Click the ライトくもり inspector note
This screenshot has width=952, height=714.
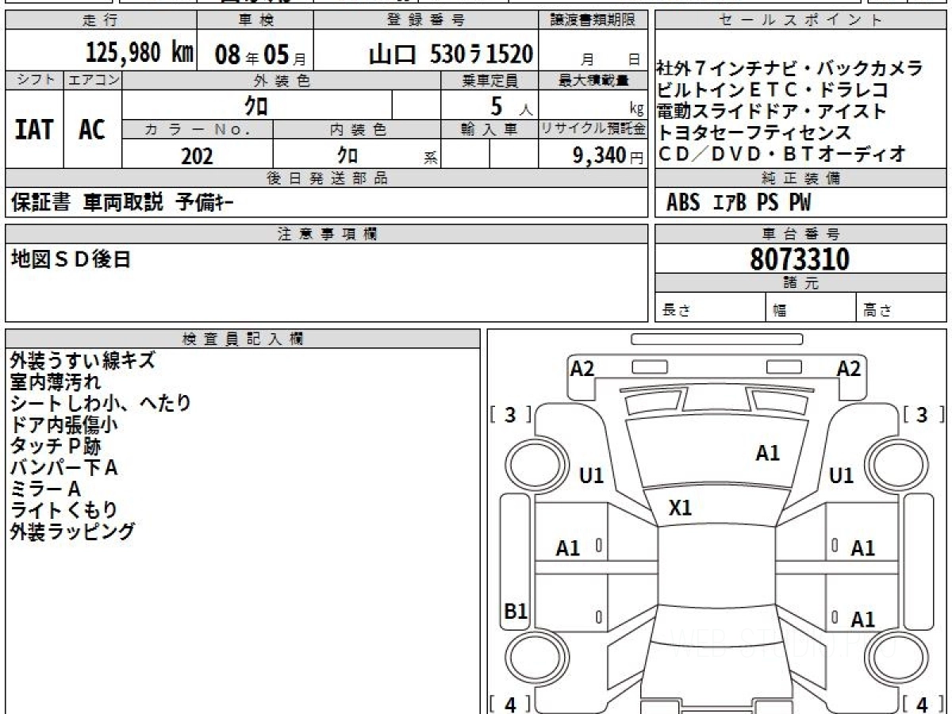[x=63, y=510]
